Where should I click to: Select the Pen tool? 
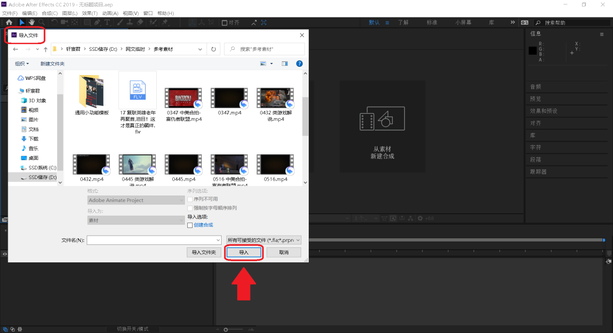97,22
